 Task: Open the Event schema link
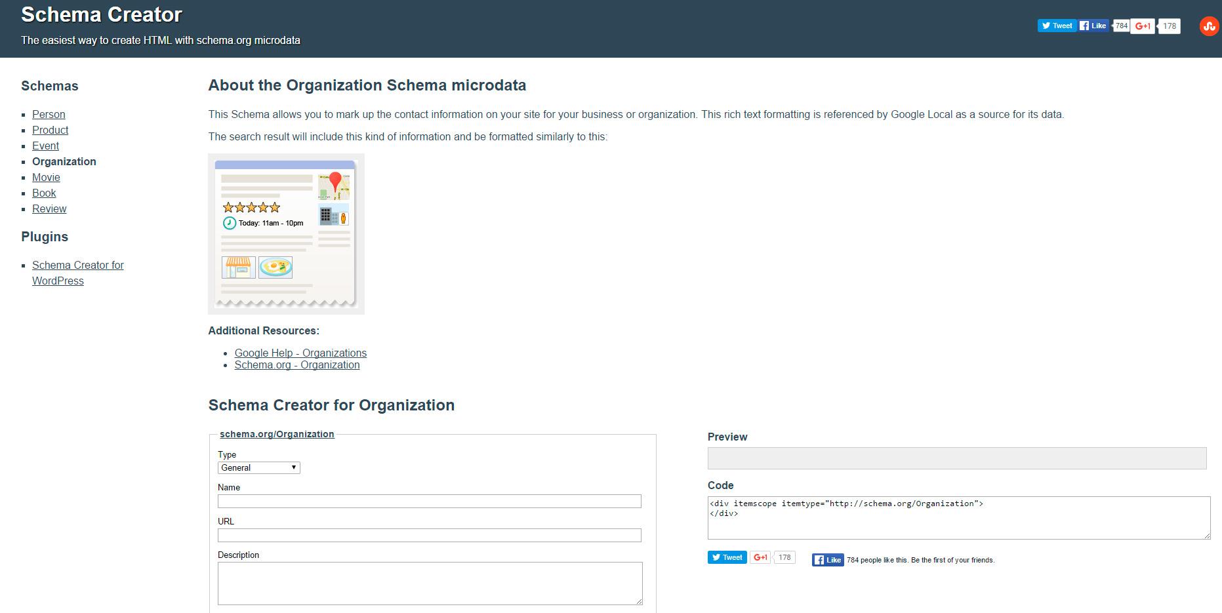coord(46,146)
